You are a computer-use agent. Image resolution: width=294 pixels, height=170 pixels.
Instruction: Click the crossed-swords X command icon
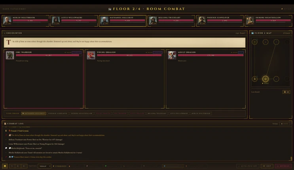(144, 166)
